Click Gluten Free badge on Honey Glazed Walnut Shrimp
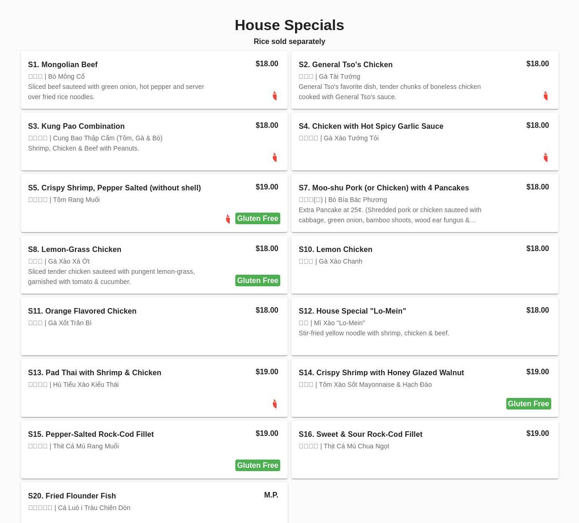 click(x=528, y=403)
